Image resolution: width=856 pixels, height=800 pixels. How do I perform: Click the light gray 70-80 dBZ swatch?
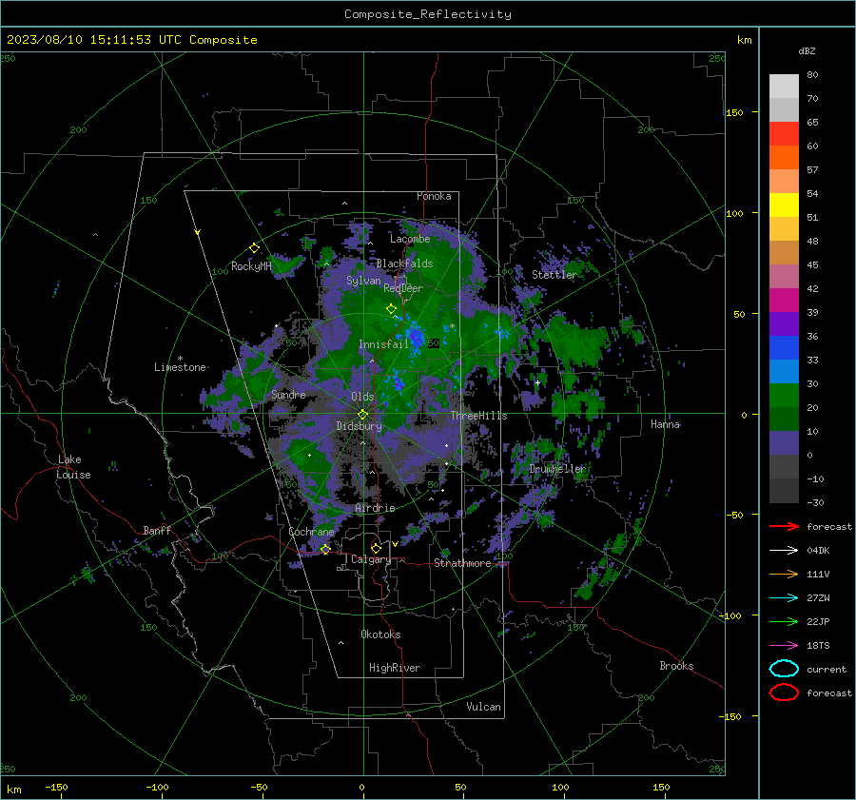pyautogui.click(x=784, y=87)
